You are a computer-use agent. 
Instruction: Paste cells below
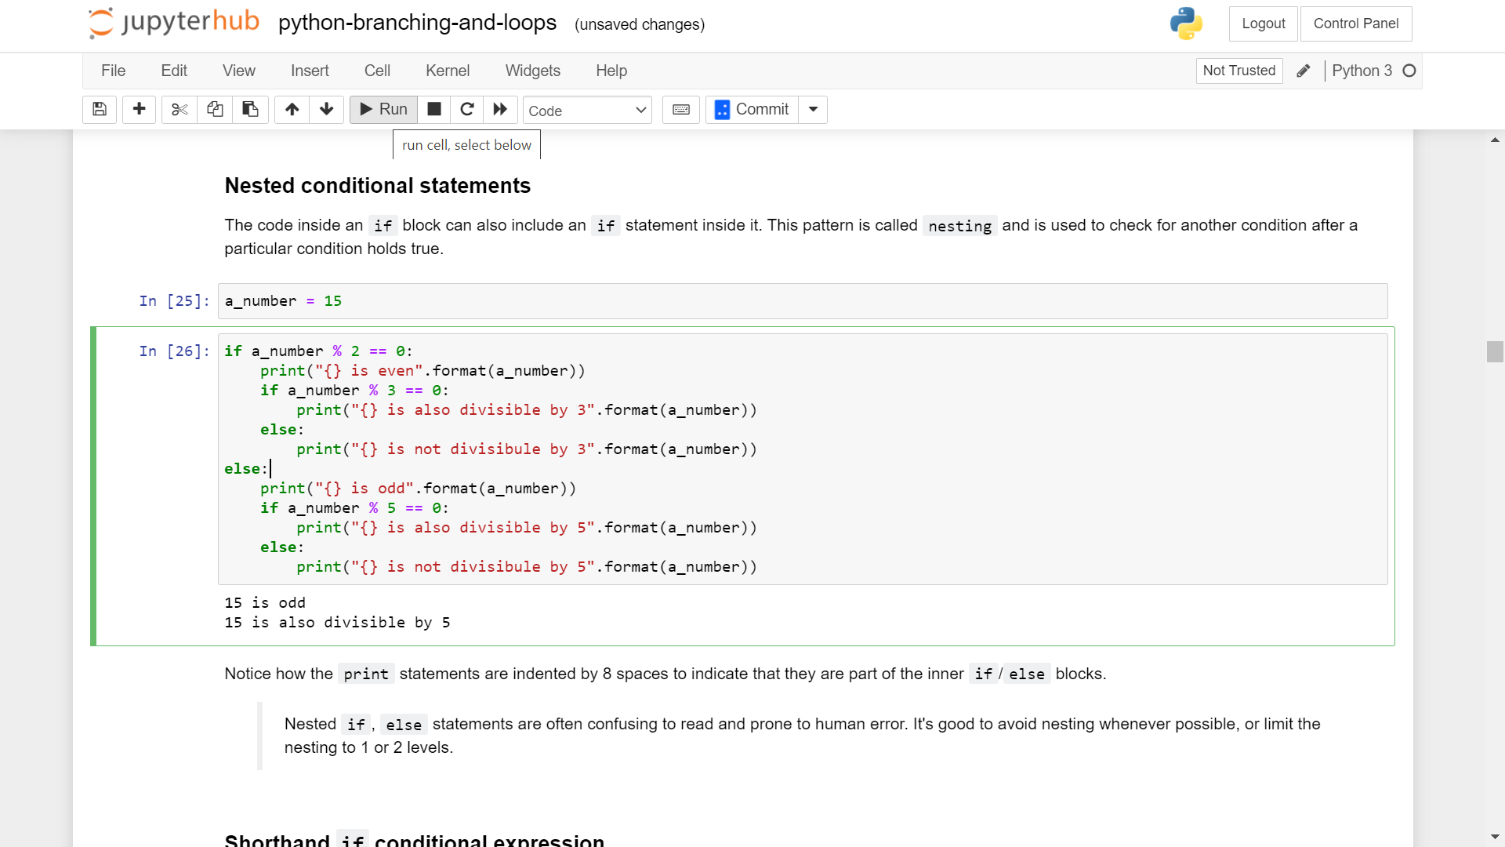(x=250, y=110)
